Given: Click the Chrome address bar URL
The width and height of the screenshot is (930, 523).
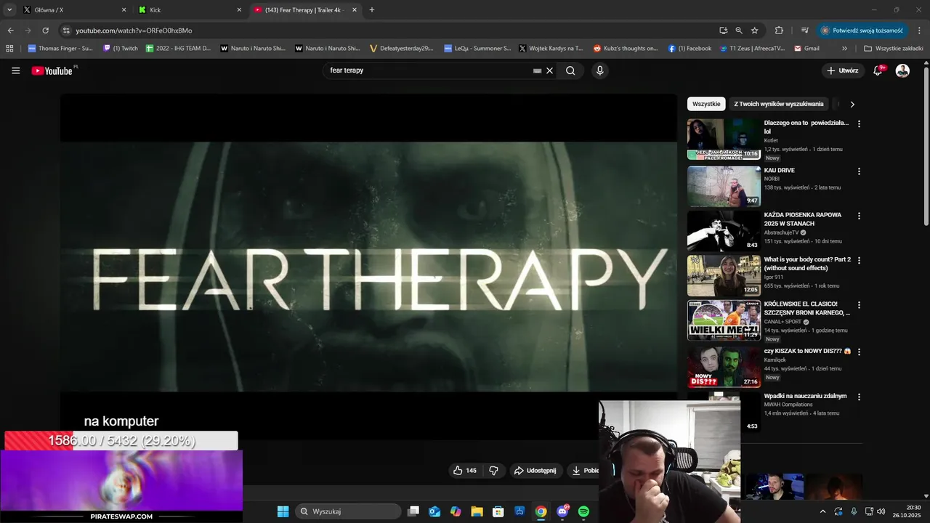Looking at the screenshot, I should tap(134, 31).
